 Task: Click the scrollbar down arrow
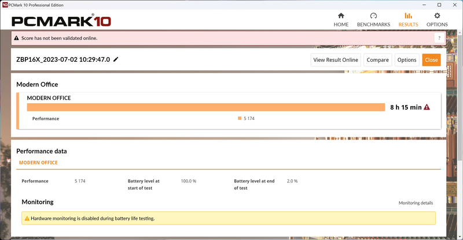[460, 237]
